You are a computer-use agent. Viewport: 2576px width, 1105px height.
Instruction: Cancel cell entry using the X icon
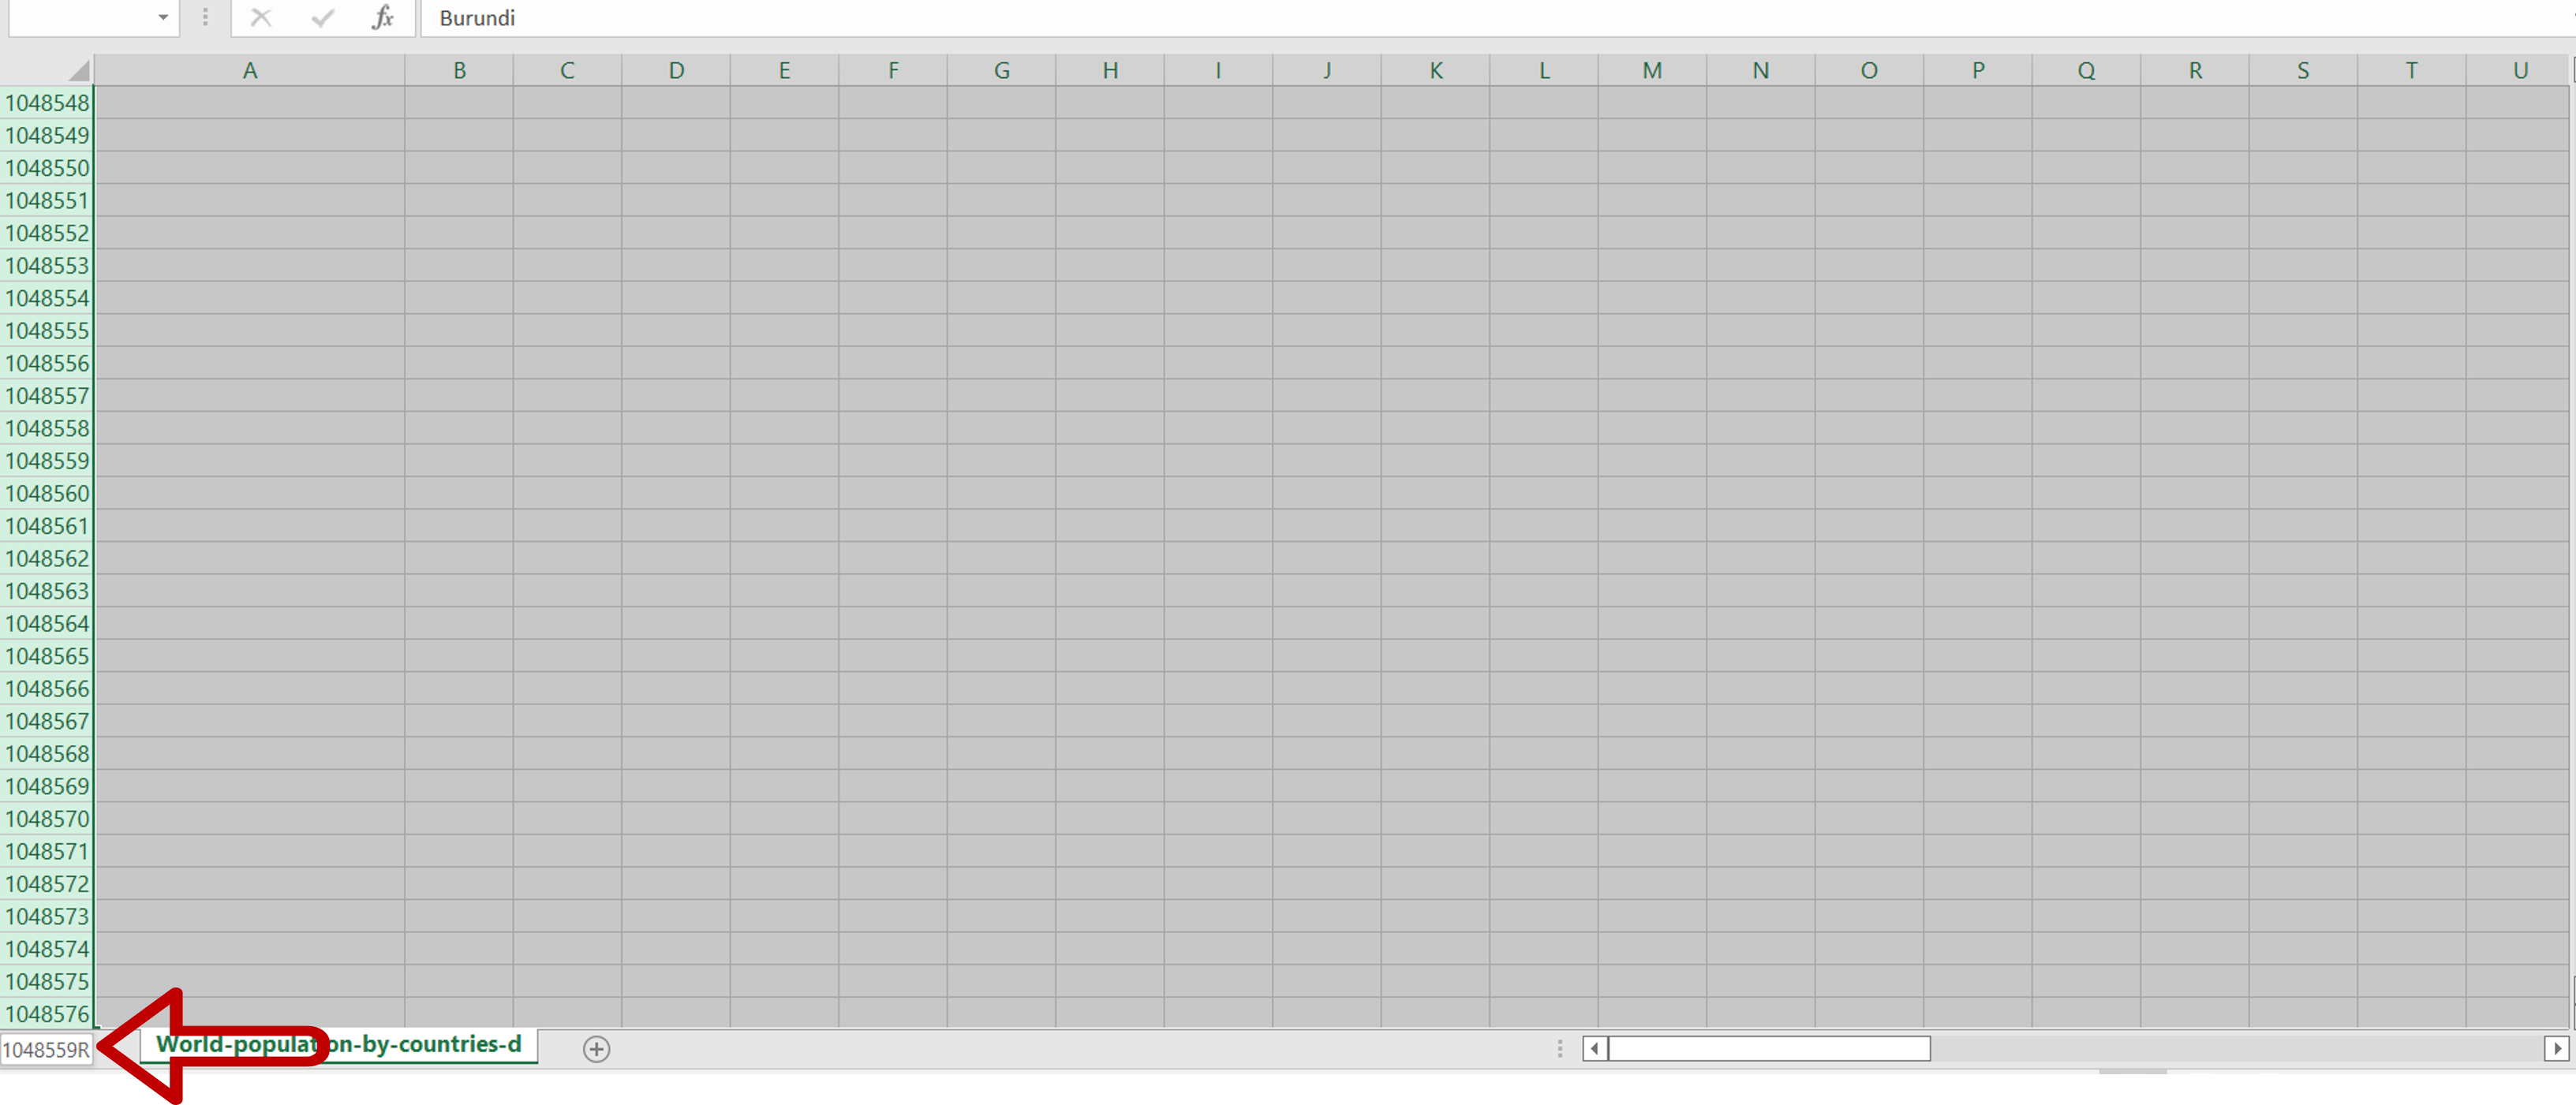click(x=260, y=18)
